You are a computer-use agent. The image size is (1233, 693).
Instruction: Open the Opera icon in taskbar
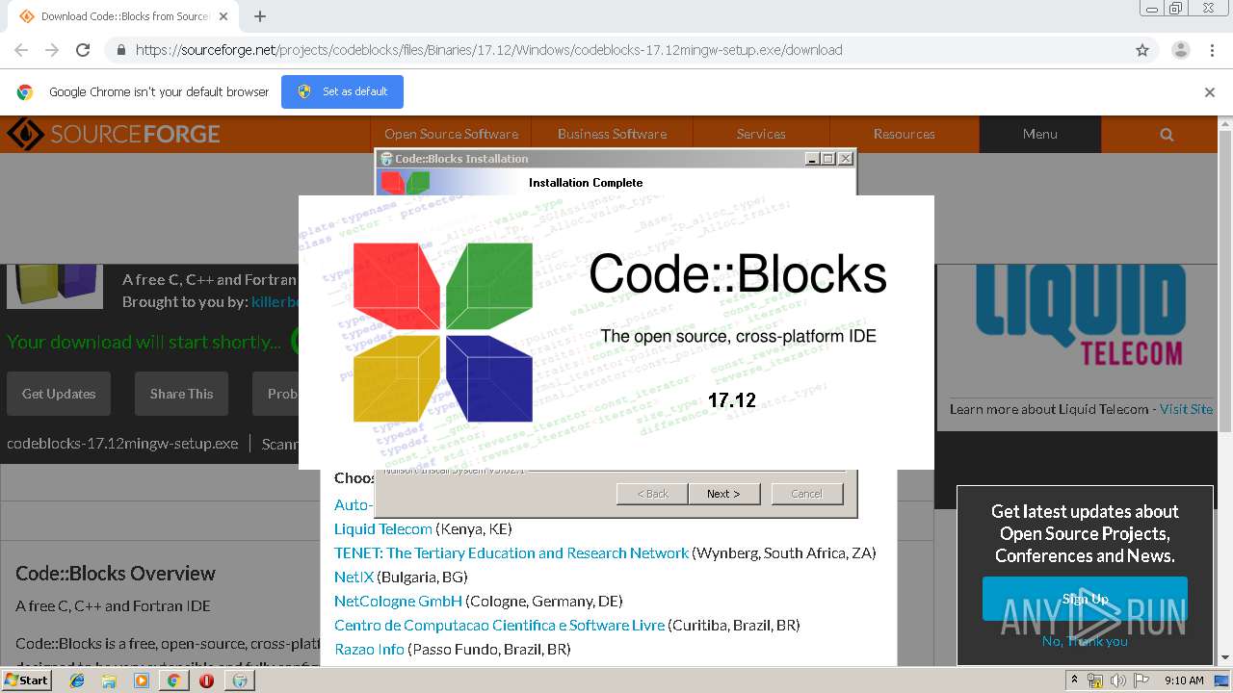(x=206, y=680)
